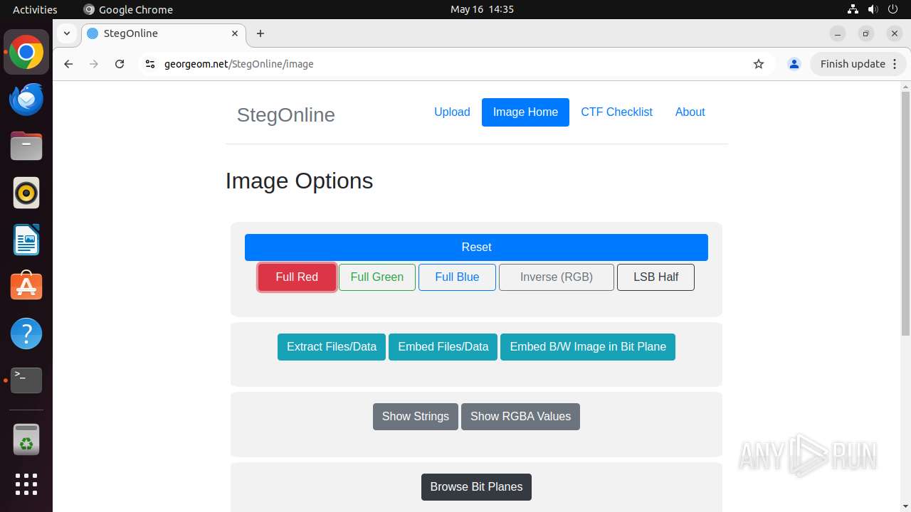This screenshot has height=512, width=911.
Task: Open new tab with plus button
Action: (260, 33)
